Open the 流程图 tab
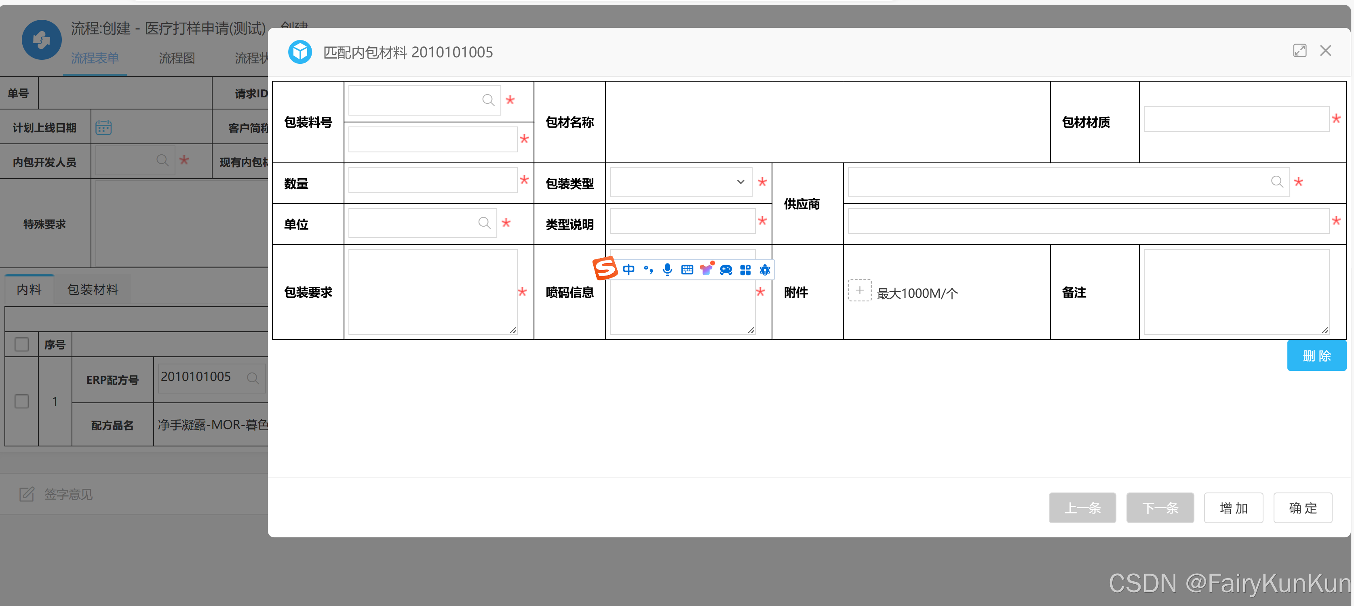Screen dimensions: 1354x606 (x=177, y=58)
